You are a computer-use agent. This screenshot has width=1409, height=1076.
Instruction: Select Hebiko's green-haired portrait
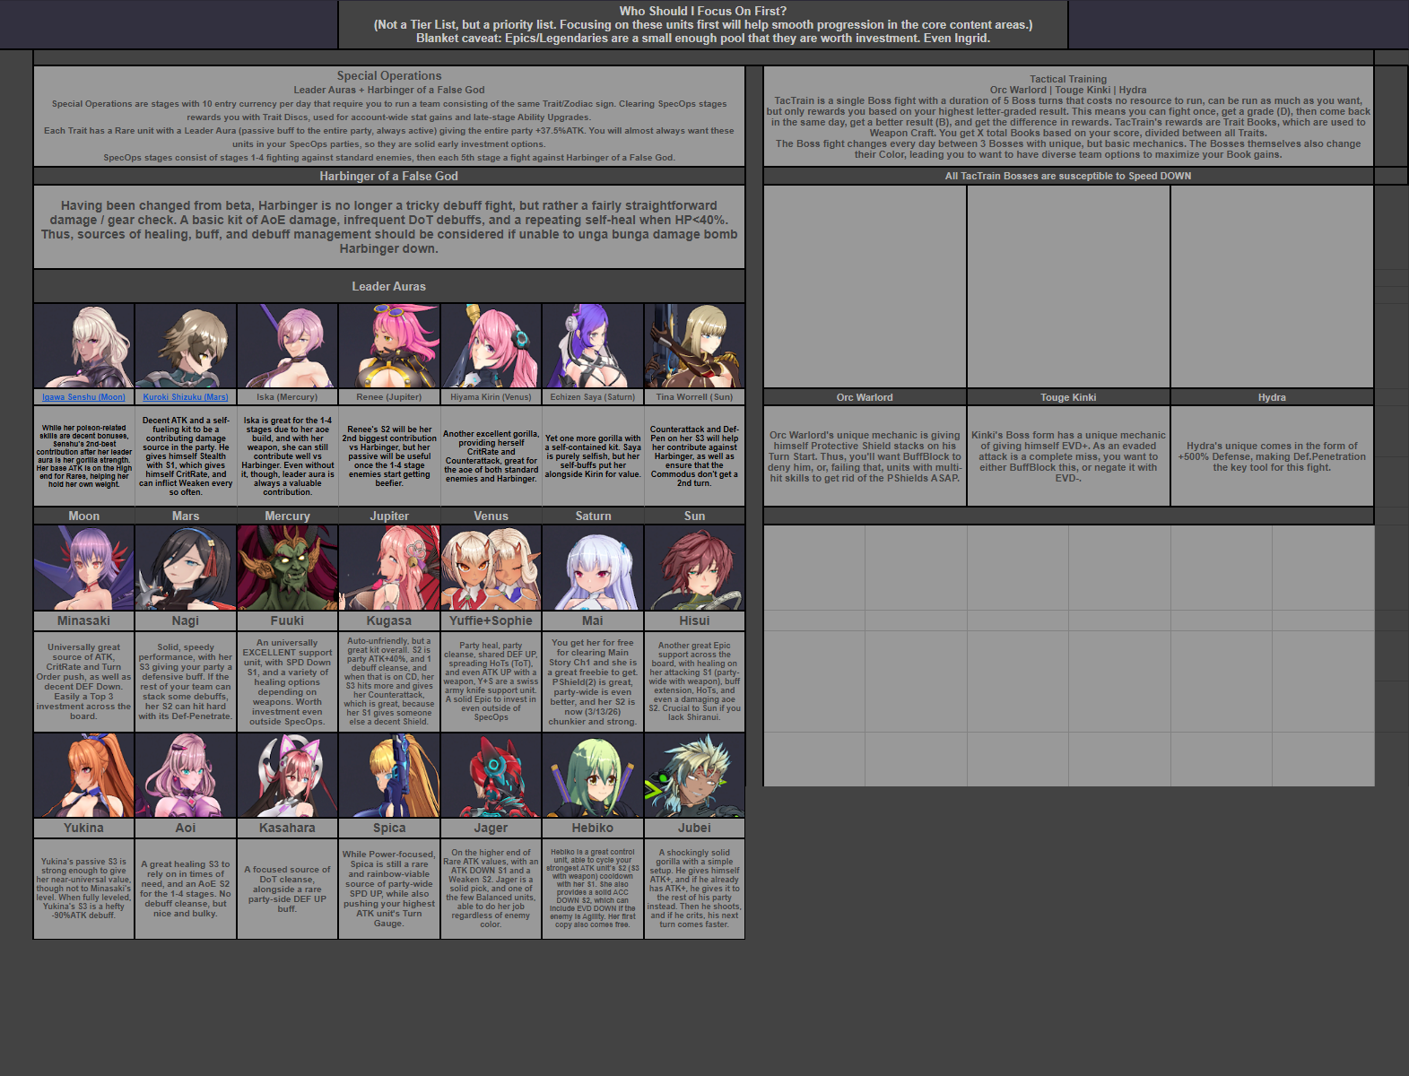point(593,776)
